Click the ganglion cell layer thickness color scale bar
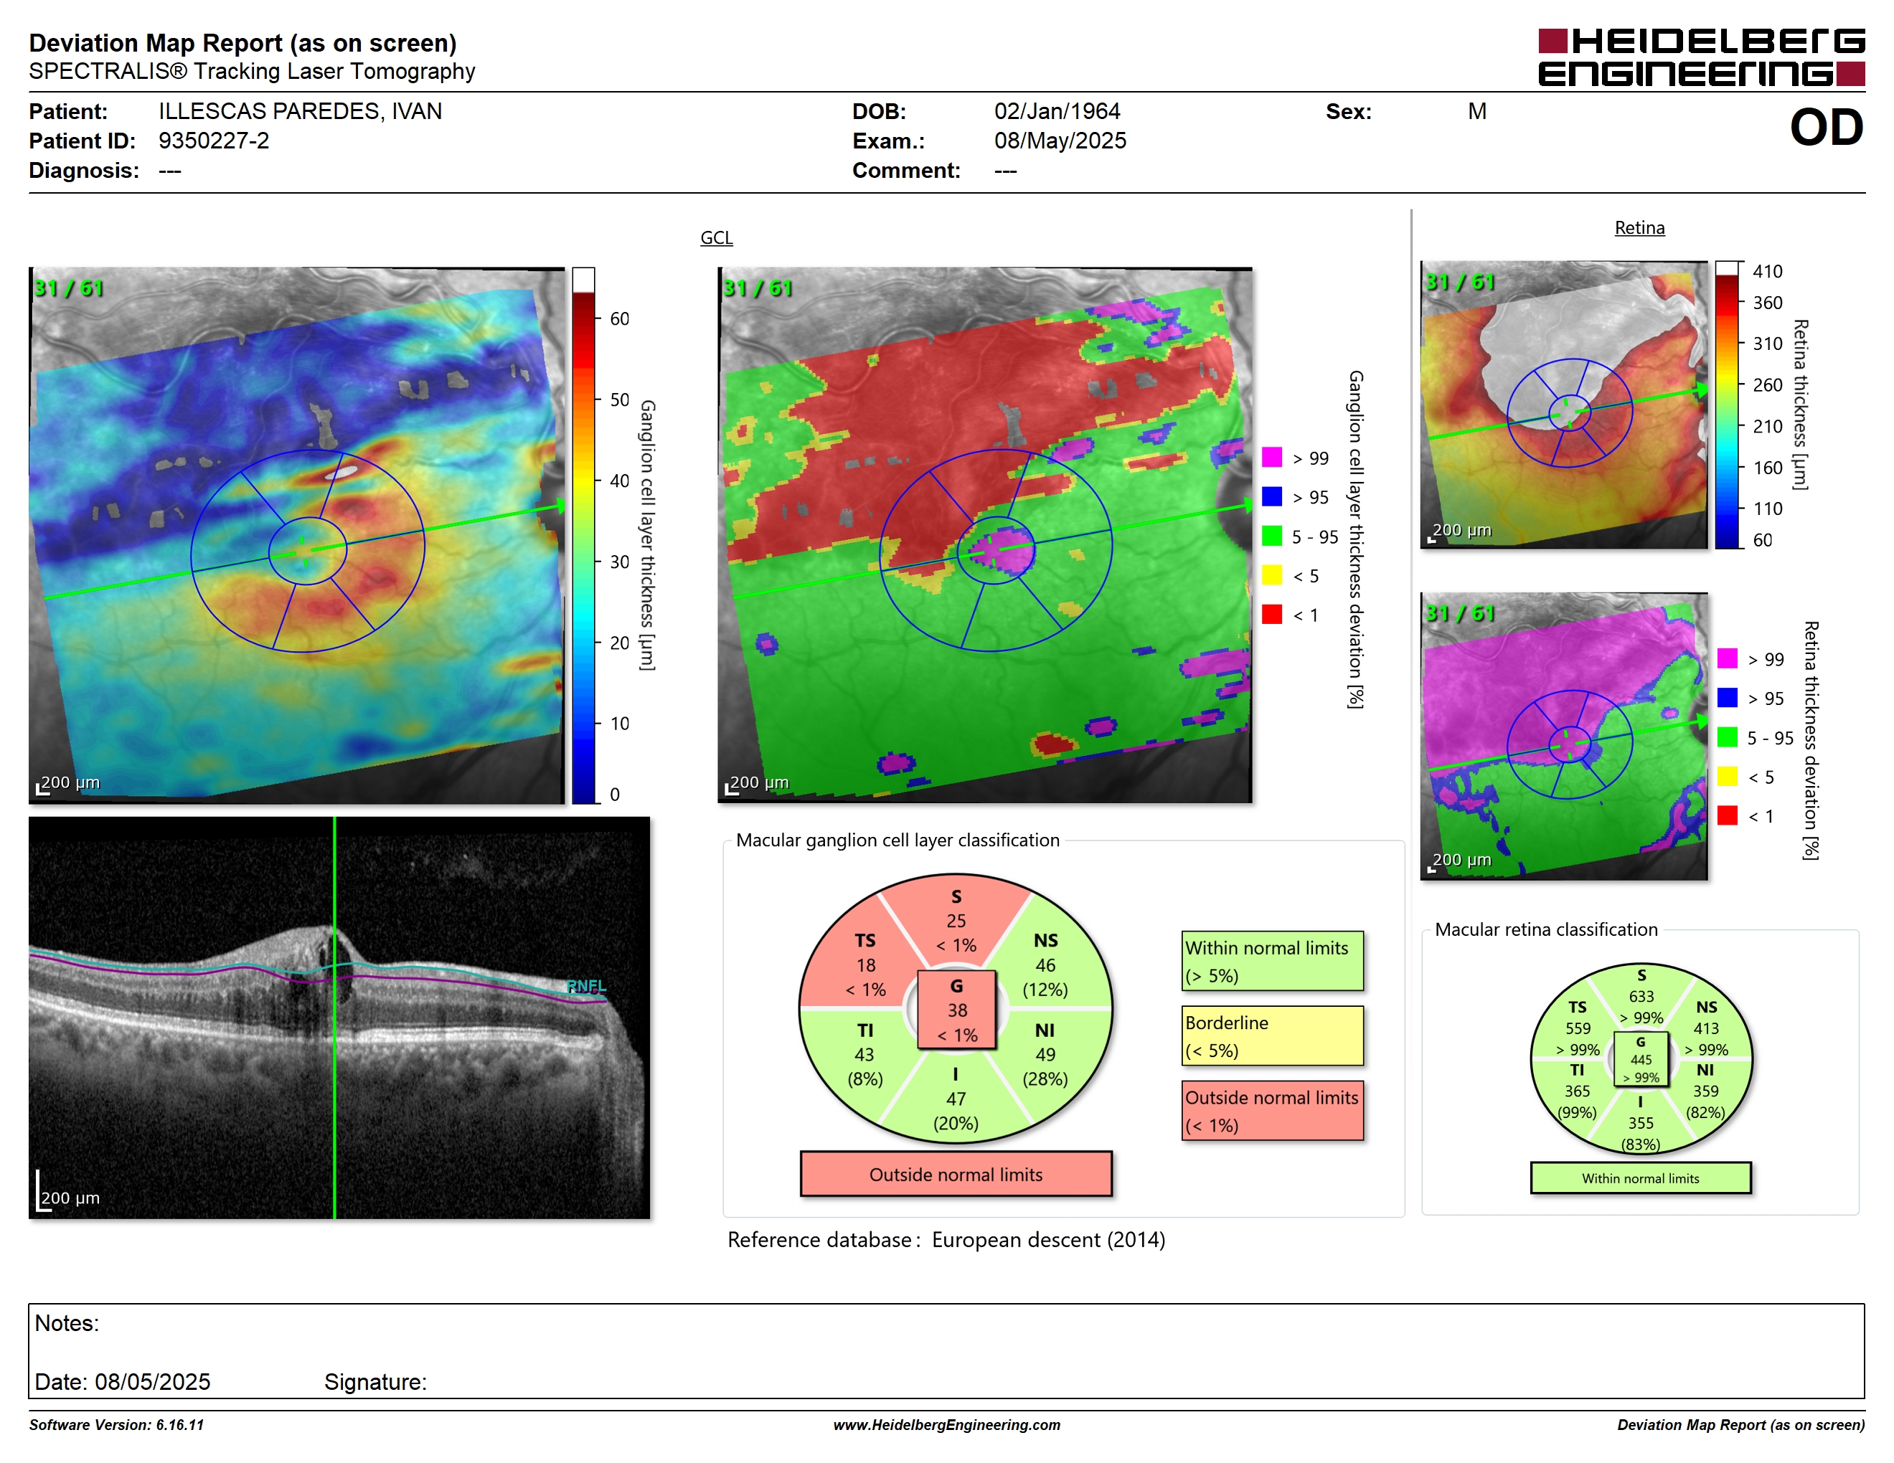 click(x=583, y=536)
